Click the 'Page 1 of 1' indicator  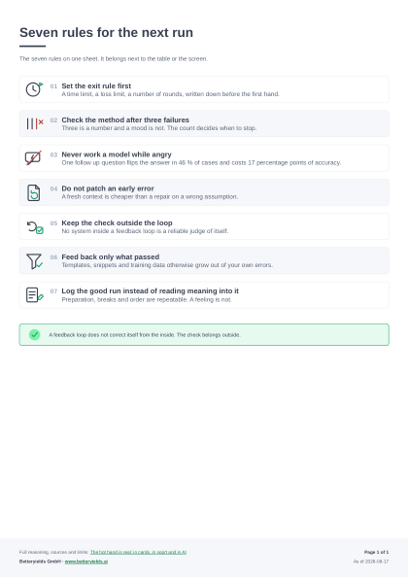tap(376, 552)
